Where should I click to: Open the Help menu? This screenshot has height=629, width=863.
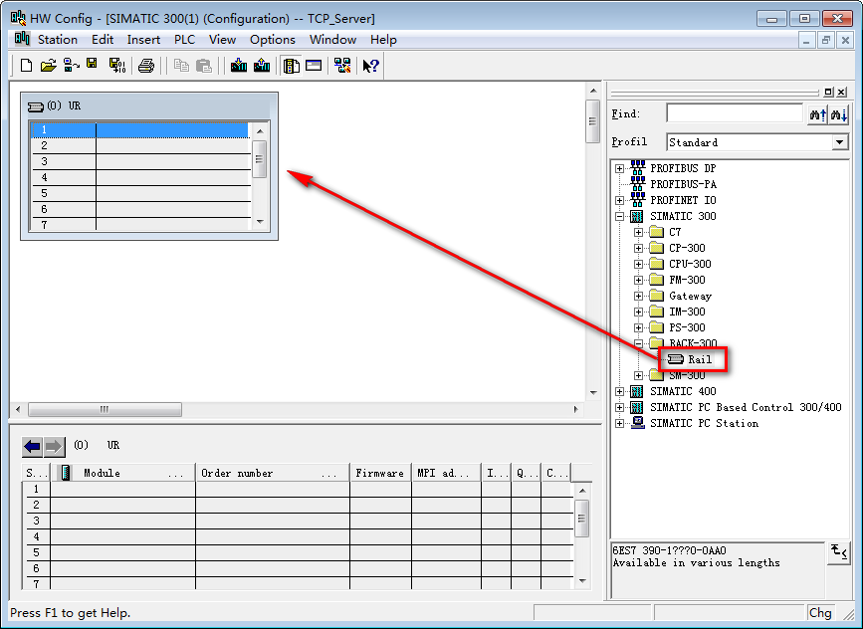tap(383, 40)
